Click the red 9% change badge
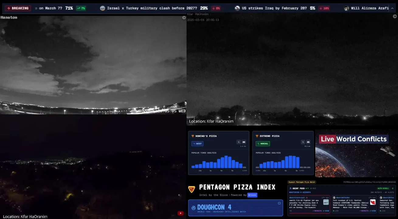 coord(216,8)
